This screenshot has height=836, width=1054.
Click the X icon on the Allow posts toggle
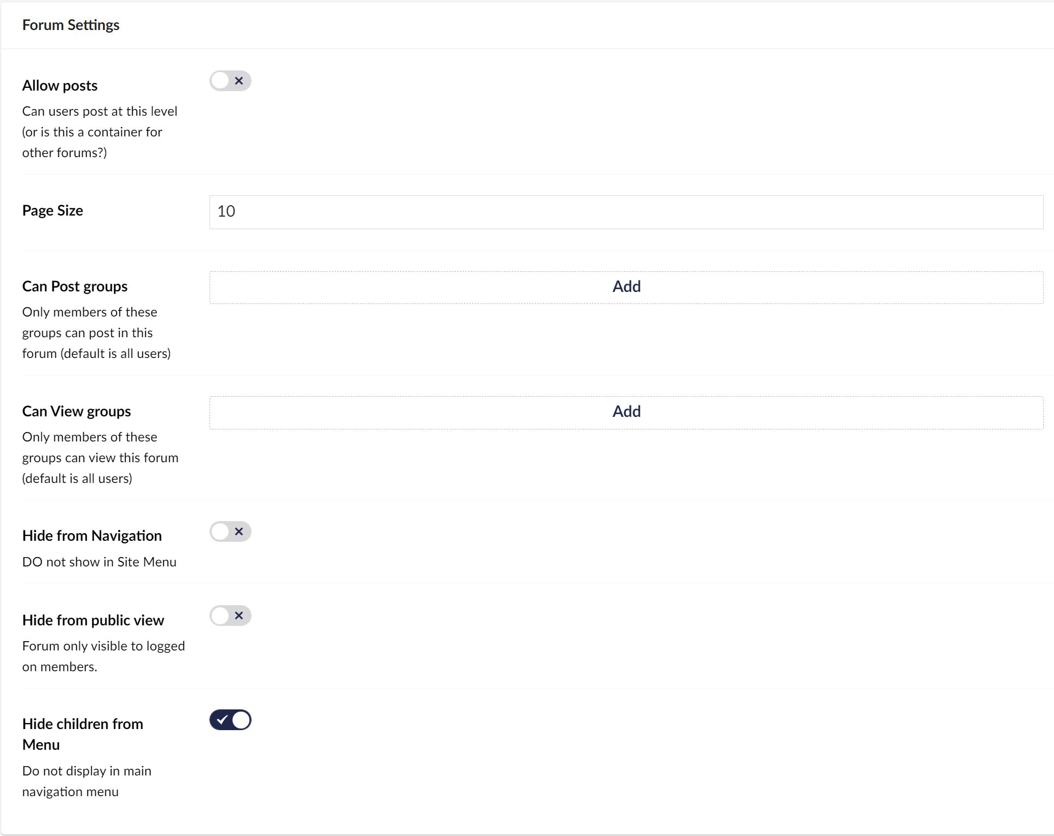pyautogui.click(x=238, y=81)
